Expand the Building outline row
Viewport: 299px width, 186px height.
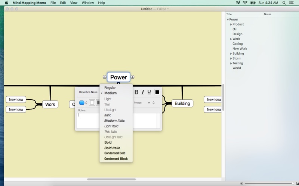231,54
